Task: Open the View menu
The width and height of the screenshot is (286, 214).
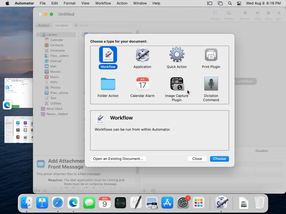Action: pyautogui.click(x=85, y=3)
